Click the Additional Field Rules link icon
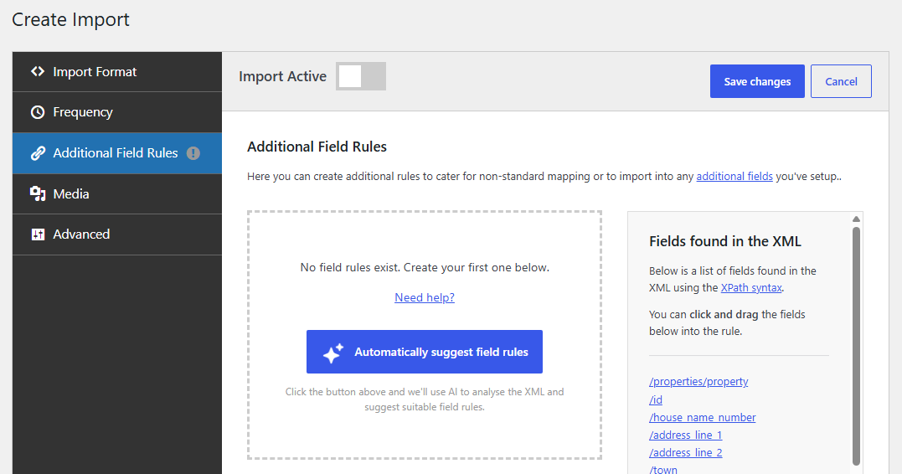Viewport: 902px width, 474px height. 38,153
